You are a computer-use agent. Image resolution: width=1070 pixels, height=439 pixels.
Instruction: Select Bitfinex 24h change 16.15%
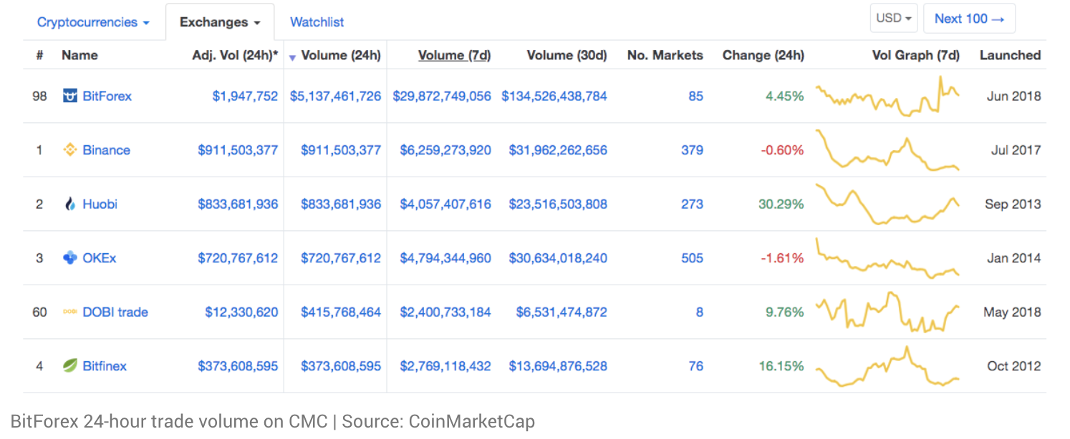tap(781, 366)
